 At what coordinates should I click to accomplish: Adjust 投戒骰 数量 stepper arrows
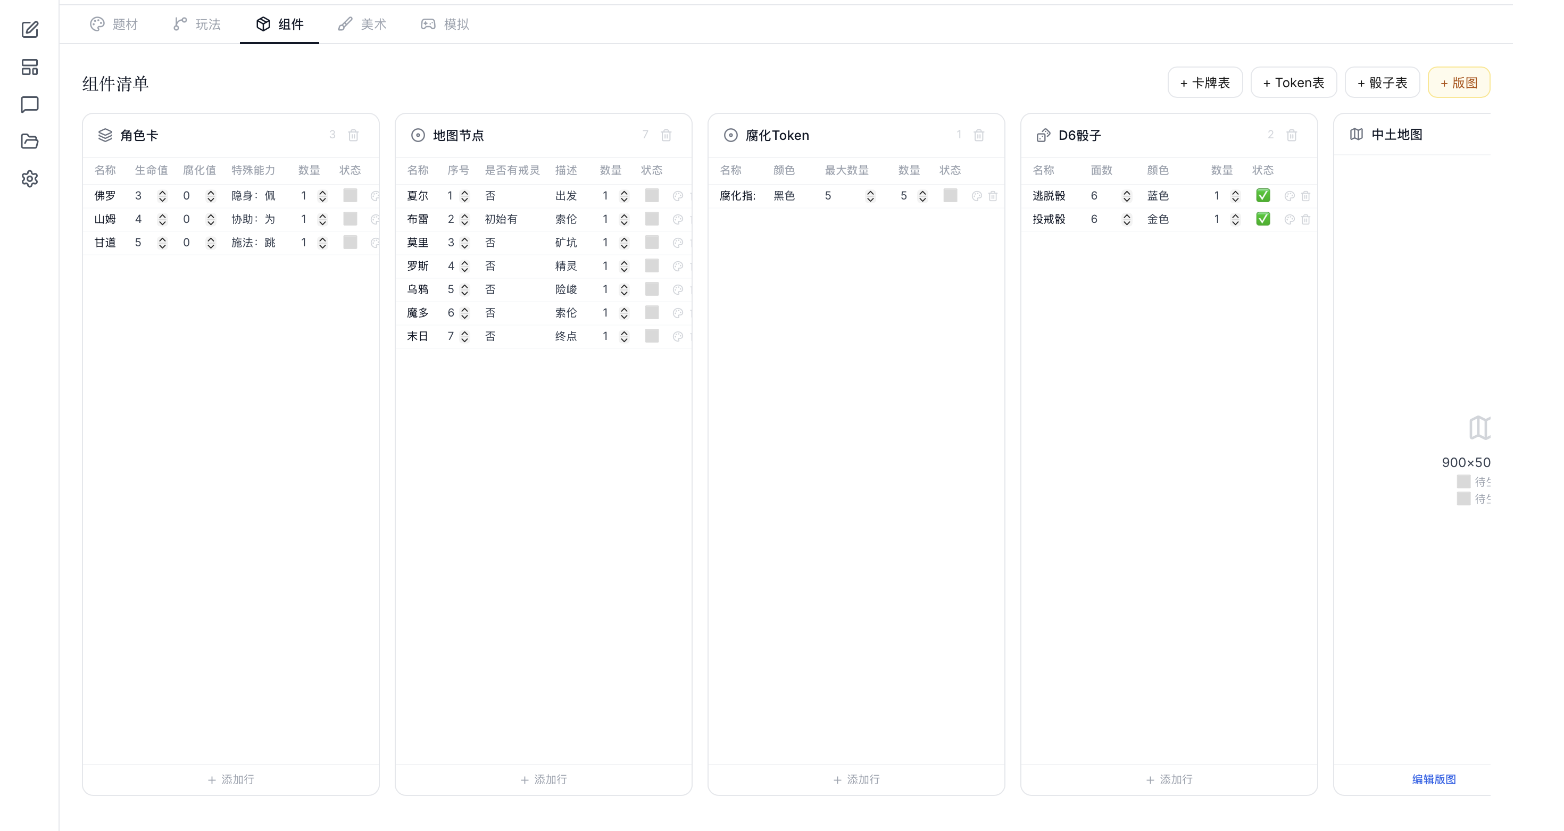(1235, 219)
